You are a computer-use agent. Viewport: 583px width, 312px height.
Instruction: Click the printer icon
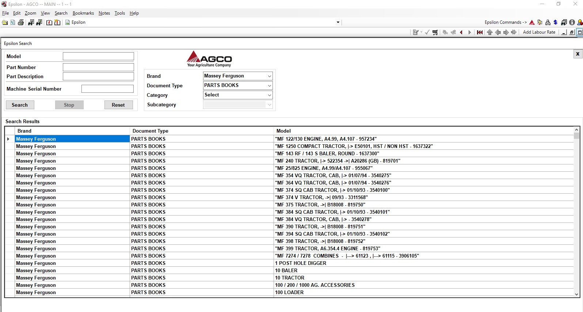click(x=21, y=22)
